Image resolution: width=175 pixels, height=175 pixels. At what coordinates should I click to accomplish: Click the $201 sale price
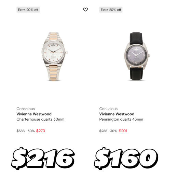point(123,131)
